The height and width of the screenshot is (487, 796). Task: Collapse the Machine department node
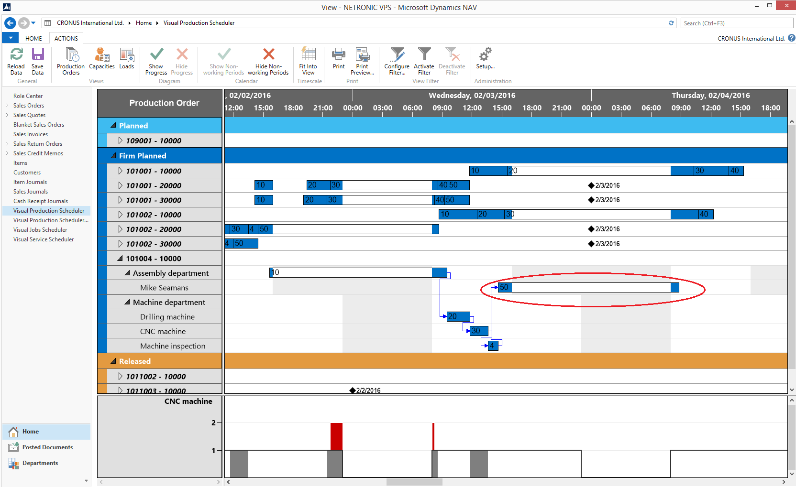(x=127, y=303)
